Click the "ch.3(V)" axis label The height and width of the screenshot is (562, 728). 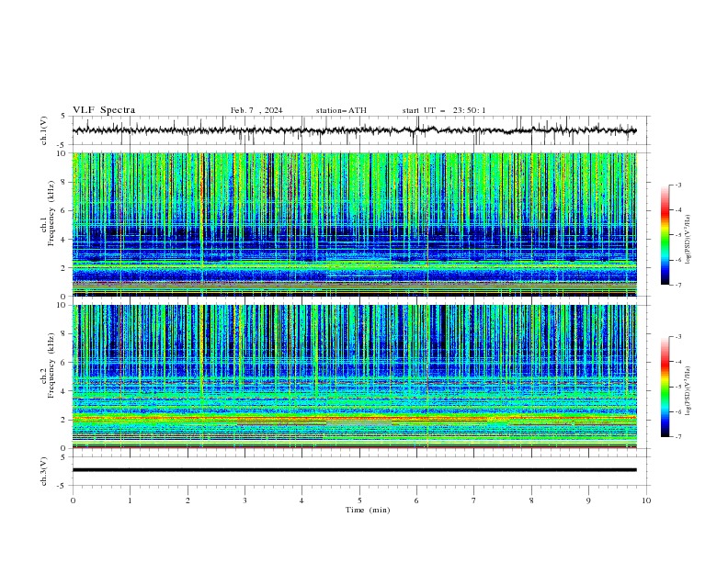click(44, 471)
